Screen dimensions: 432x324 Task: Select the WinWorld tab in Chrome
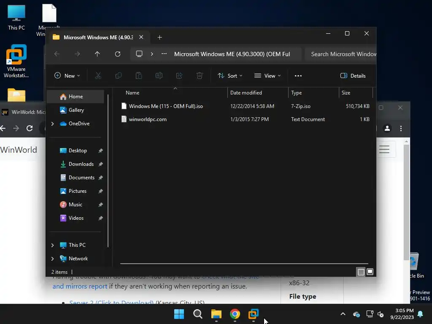pyautogui.click(x=24, y=112)
